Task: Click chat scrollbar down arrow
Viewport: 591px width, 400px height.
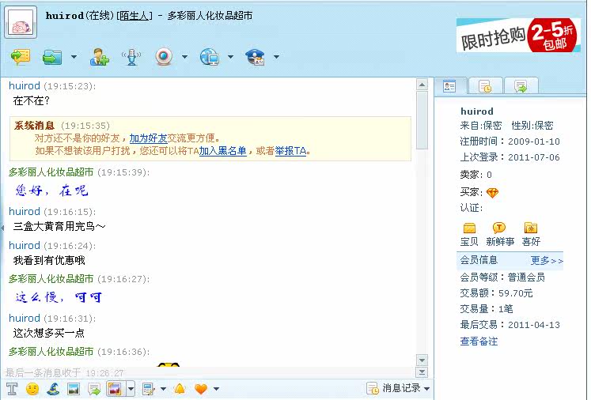Action: pyautogui.click(x=422, y=360)
